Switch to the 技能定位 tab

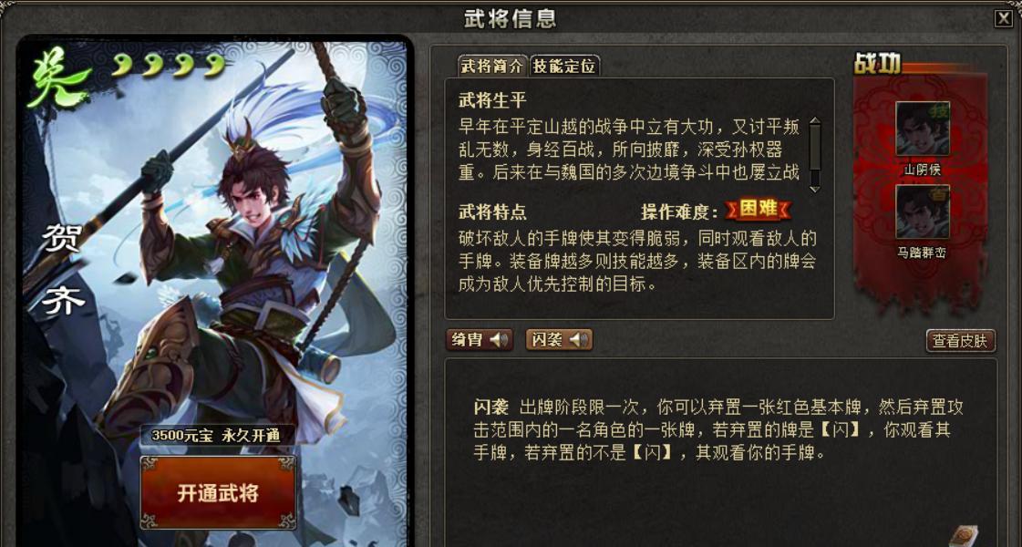[564, 66]
